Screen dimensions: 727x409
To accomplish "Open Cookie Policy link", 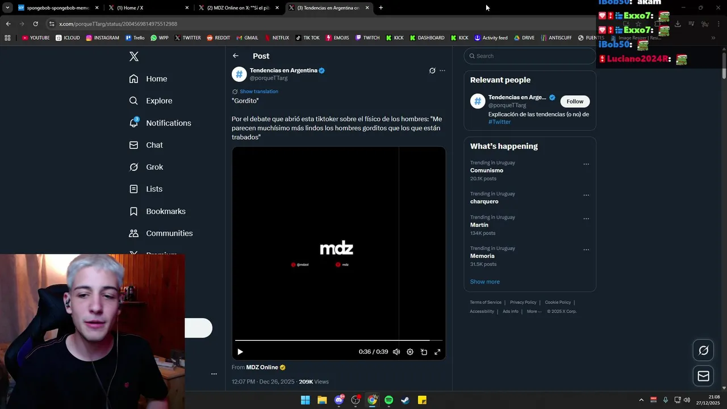I will (x=558, y=302).
